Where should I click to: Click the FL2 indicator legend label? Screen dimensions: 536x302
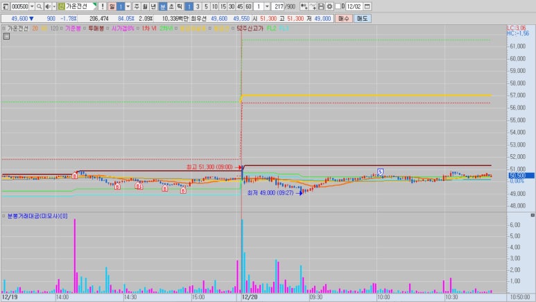pyautogui.click(x=271, y=28)
